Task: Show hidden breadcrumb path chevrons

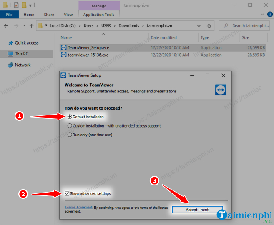Action: coord(46,25)
